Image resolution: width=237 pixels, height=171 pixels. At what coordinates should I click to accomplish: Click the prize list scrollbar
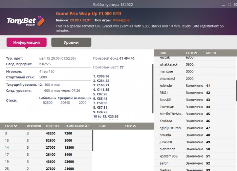tap(153, 89)
